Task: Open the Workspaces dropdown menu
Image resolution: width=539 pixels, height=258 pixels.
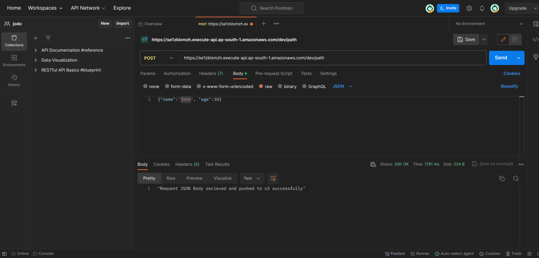Action: 45,8
